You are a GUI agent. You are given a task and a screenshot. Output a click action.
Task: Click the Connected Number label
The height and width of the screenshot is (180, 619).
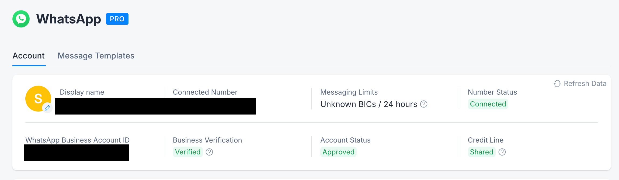click(x=205, y=92)
